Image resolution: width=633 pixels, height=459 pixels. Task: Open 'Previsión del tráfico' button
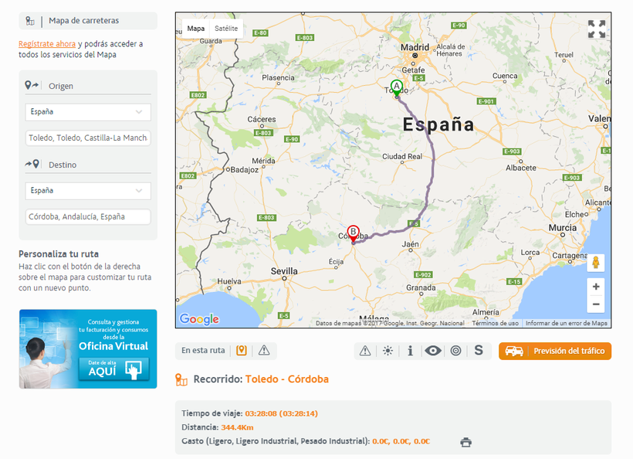pyautogui.click(x=555, y=351)
